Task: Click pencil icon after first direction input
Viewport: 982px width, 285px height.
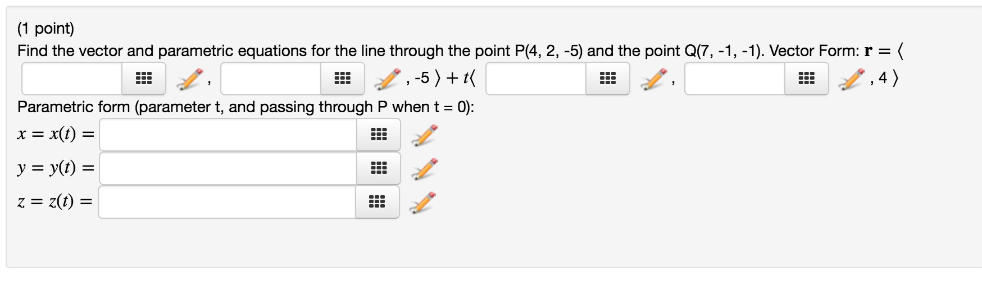Action: point(653,79)
